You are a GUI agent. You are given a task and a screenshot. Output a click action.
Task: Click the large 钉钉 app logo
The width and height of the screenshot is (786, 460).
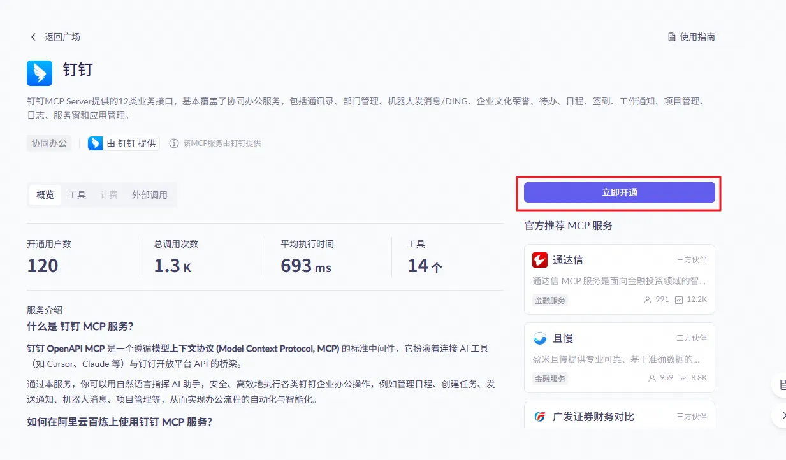click(40, 73)
